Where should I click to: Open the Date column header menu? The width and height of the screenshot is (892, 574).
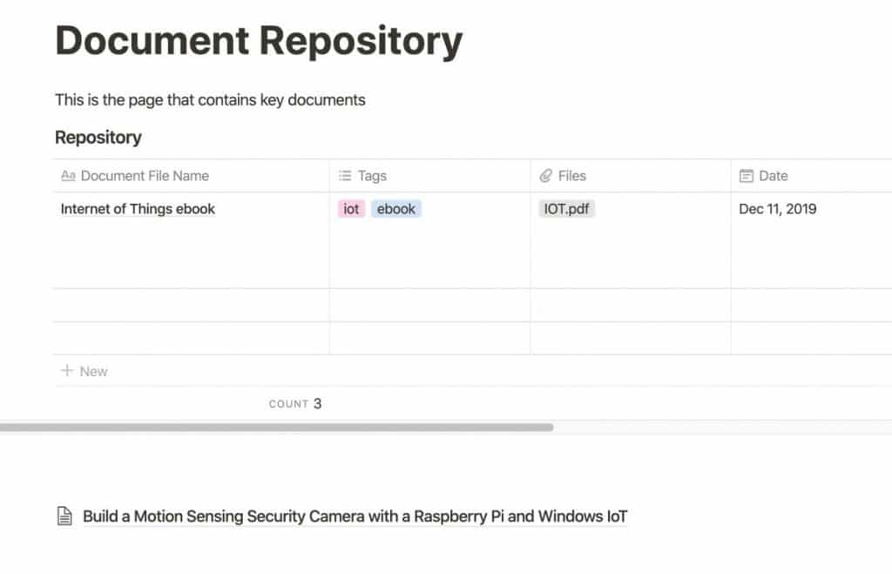coord(812,176)
